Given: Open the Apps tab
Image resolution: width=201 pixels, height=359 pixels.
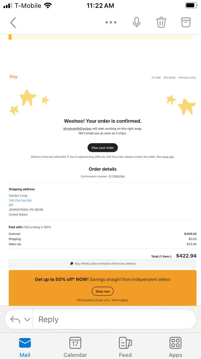Looking at the screenshot, I should tap(176, 347).
